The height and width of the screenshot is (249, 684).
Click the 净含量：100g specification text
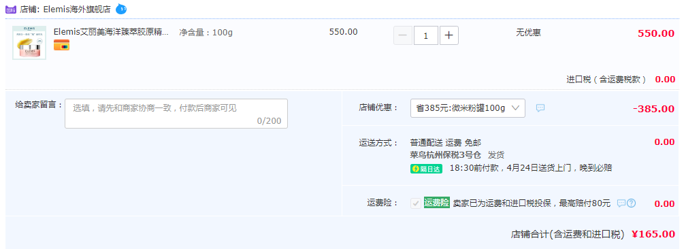pyautogui.click(x=206, y=32)
